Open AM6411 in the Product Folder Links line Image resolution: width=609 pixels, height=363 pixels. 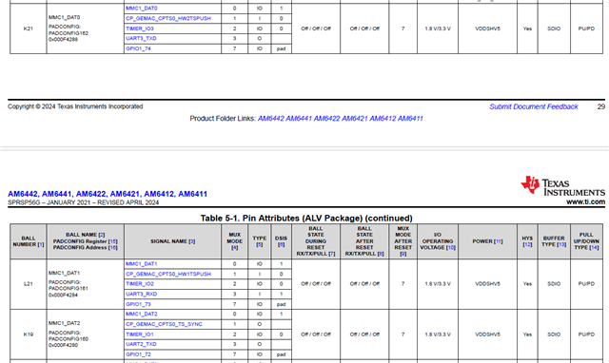point(410,118)
